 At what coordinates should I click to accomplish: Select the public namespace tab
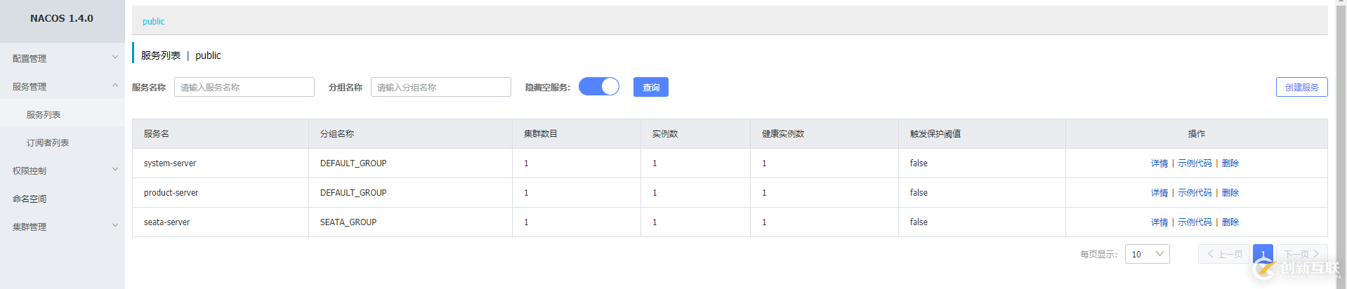[154, 21]
